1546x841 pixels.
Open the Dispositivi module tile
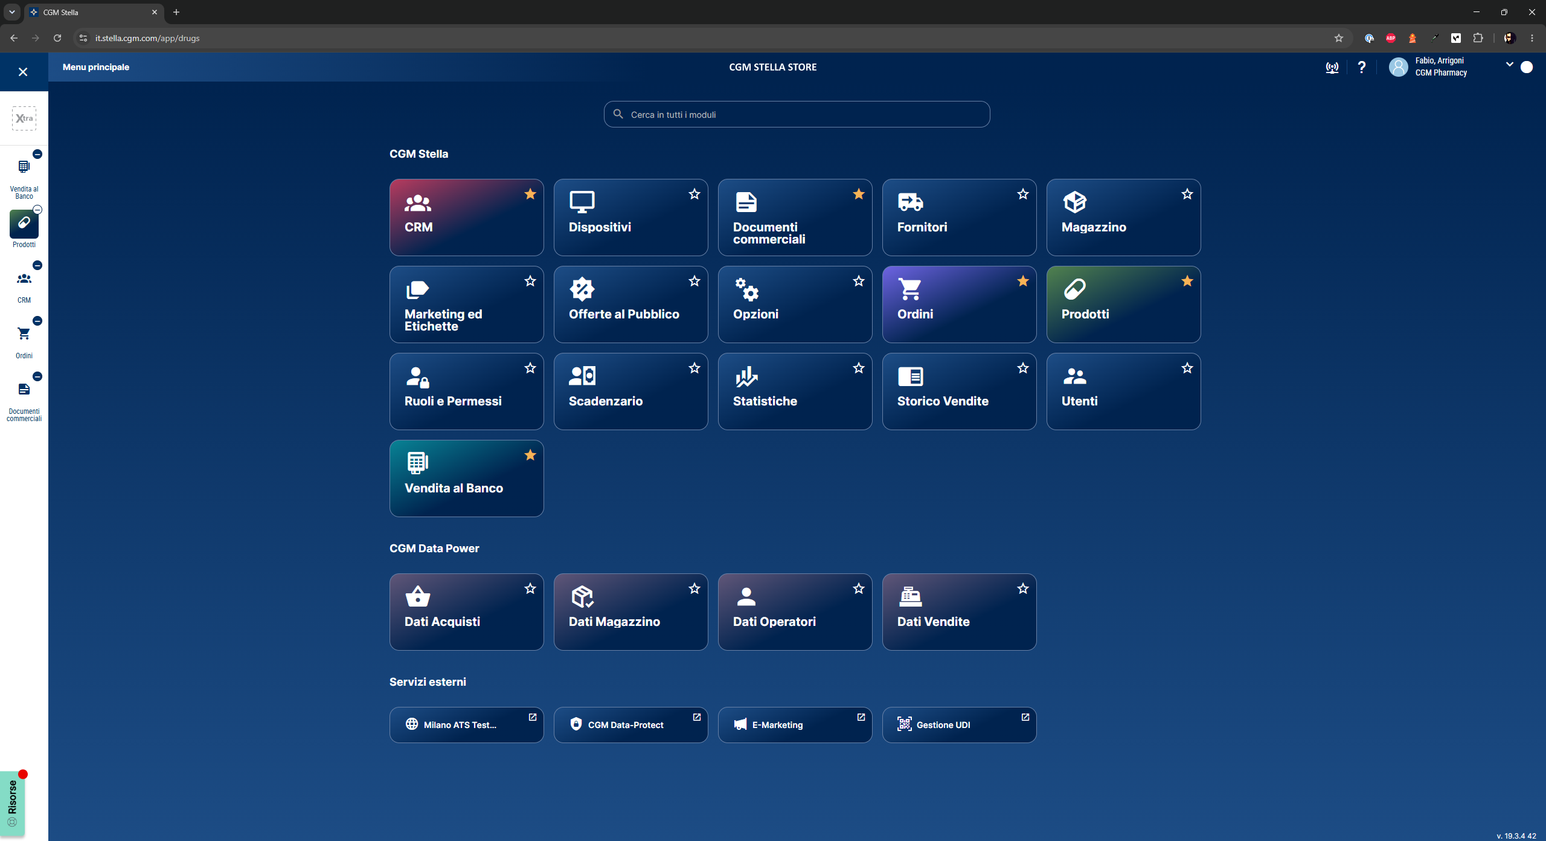(x=630, y=217)
